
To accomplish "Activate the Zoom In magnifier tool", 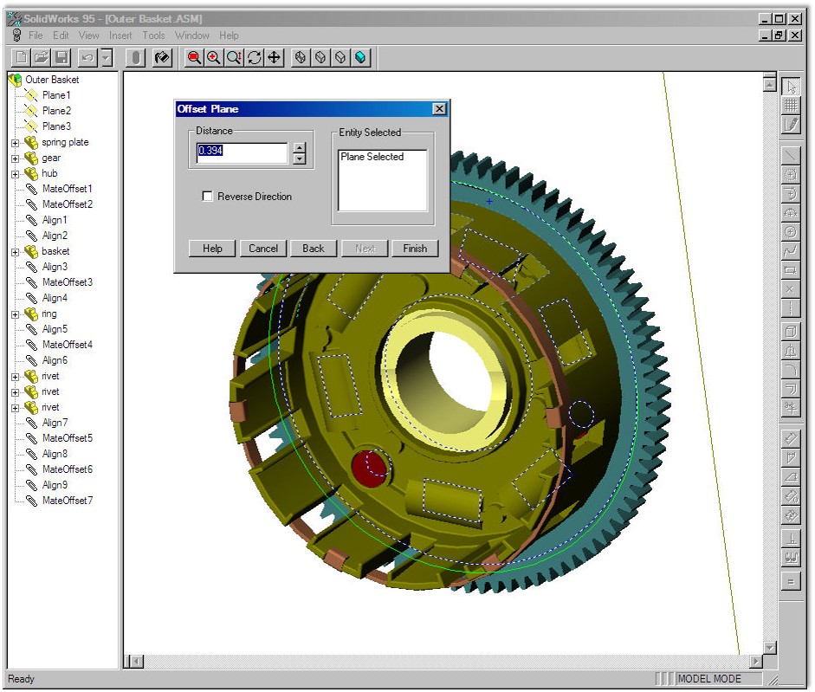I will (214, 59).
